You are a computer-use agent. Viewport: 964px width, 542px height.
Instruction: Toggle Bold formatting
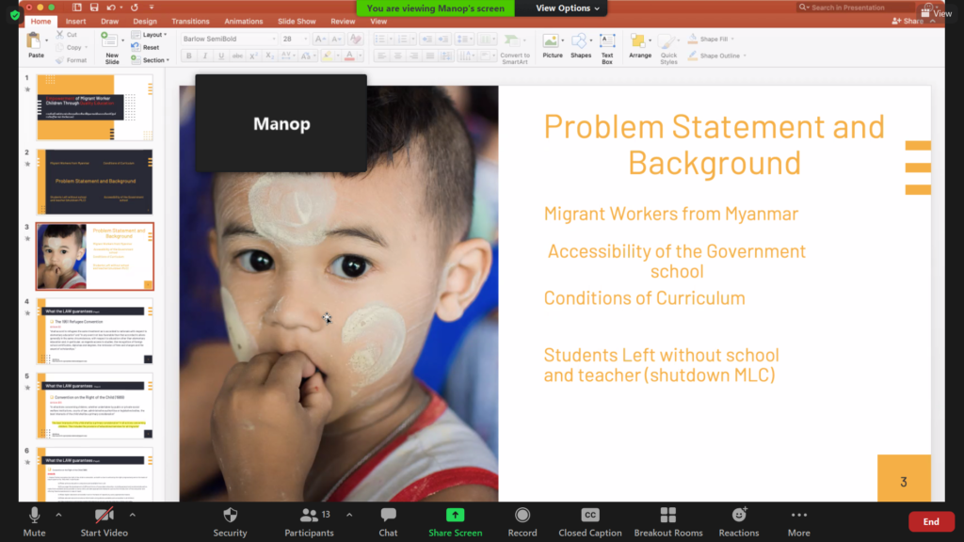click(x=188, y=56)
